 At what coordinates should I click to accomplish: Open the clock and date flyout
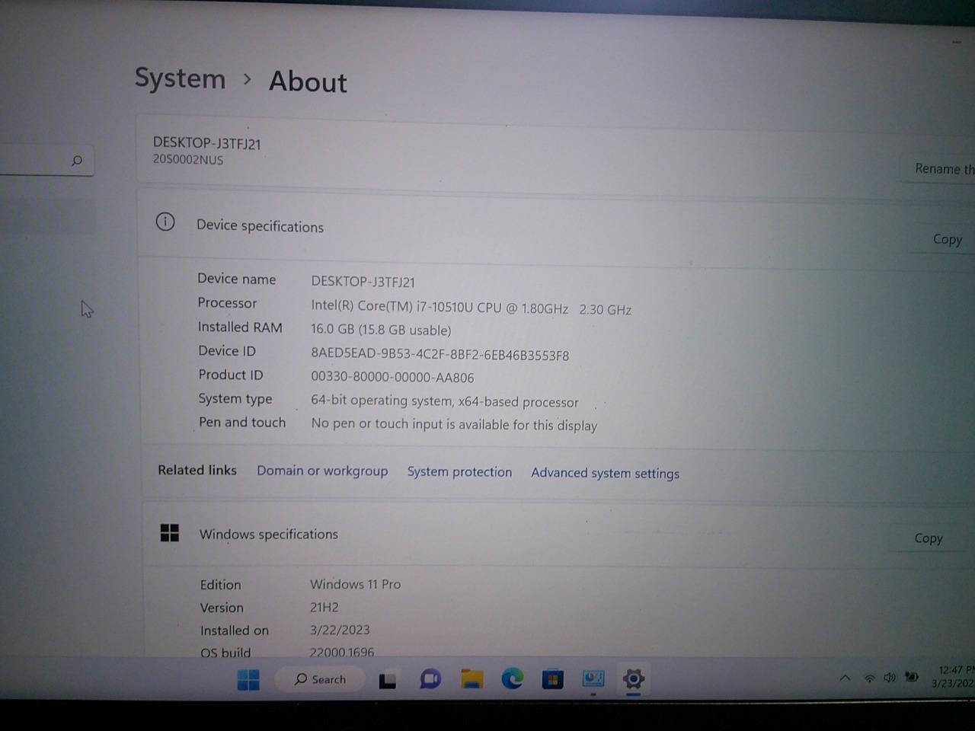tap(954, 676)
